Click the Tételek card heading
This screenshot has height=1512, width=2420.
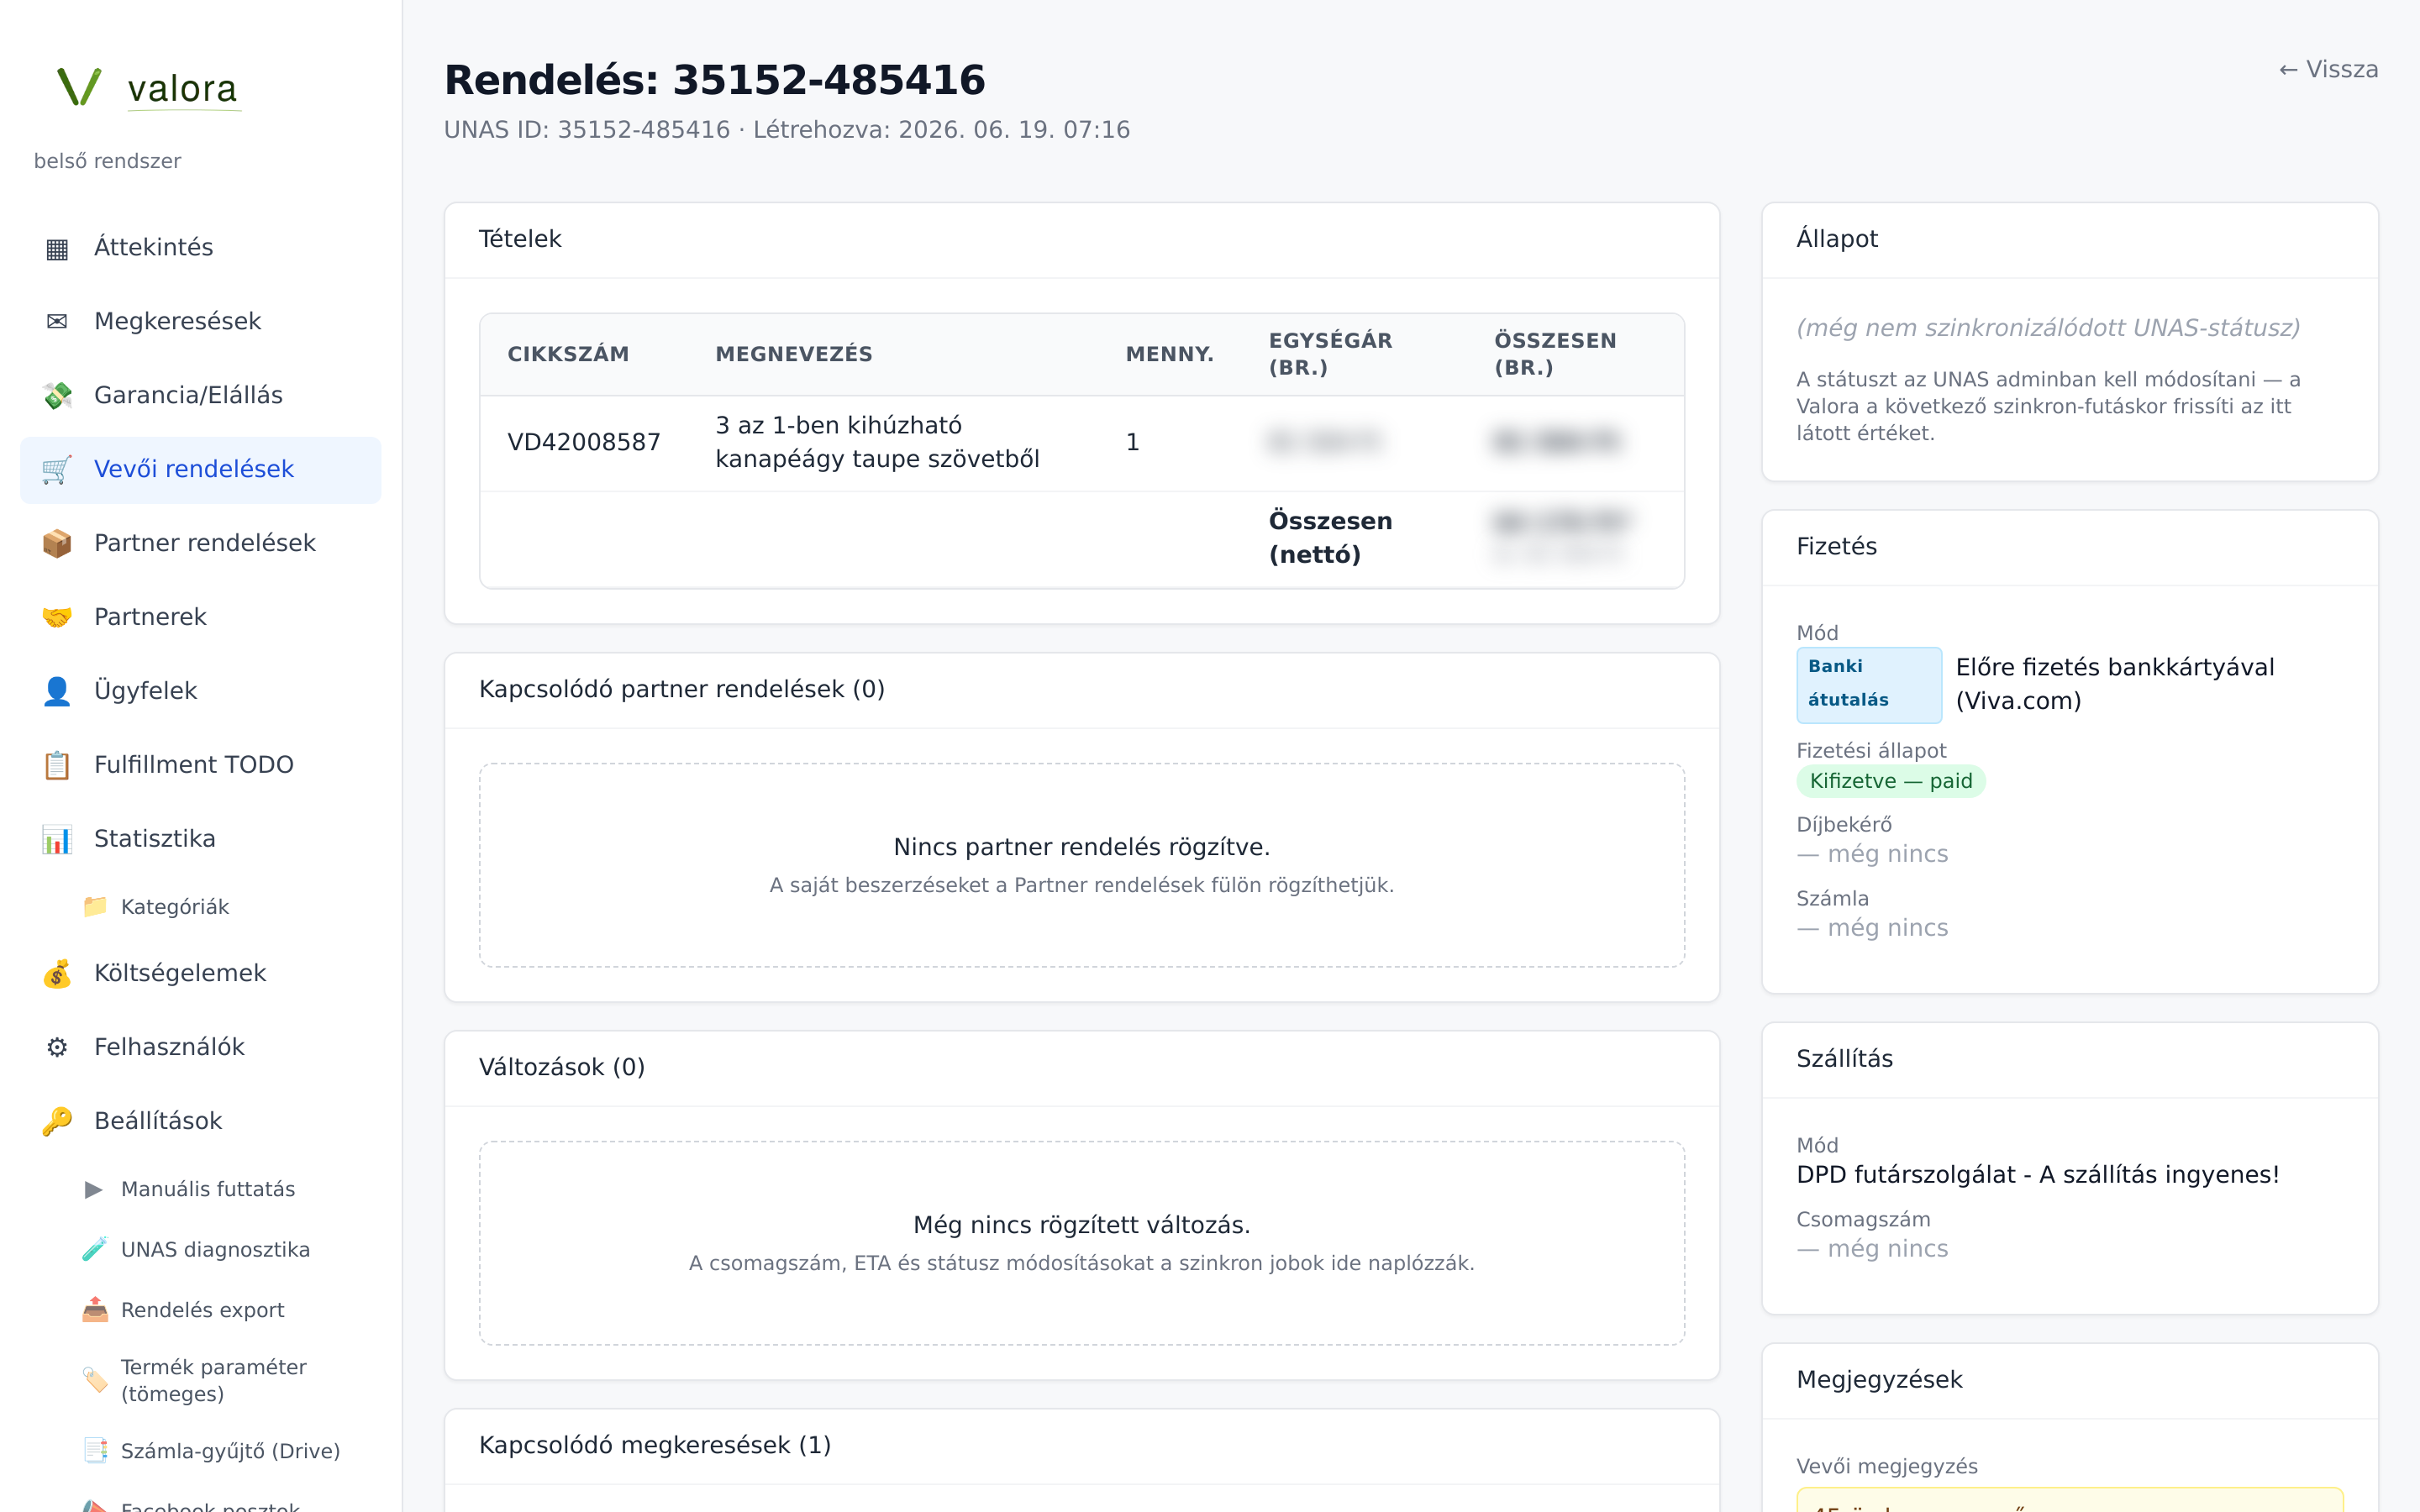pos(520,239)
